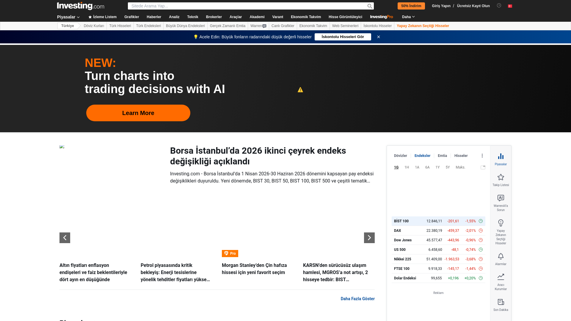This screenshot has height=321, width=571.
Task: Select 5Y time range
Action: 448,167
